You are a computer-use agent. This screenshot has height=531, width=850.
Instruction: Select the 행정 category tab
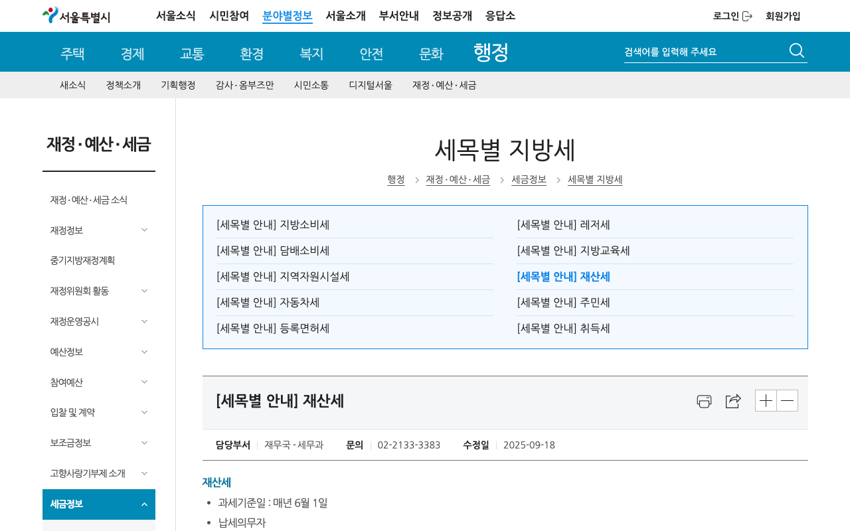[491, 52]
